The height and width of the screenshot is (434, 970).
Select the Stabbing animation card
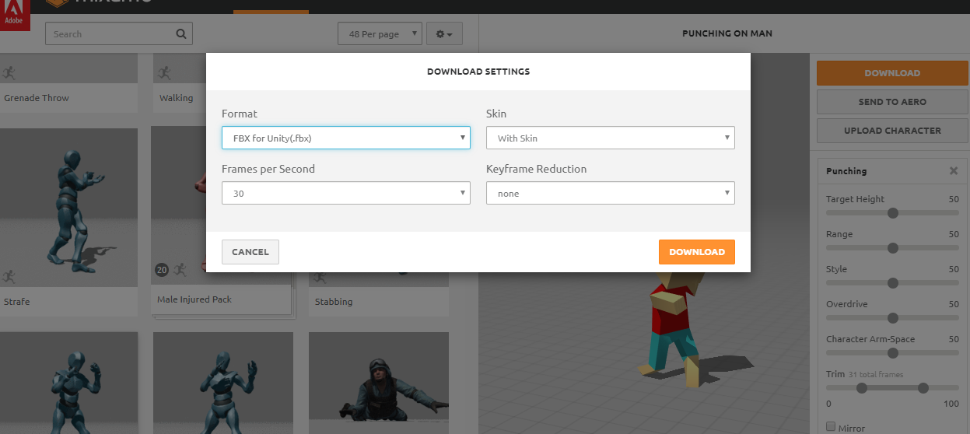tap(379, 294)
